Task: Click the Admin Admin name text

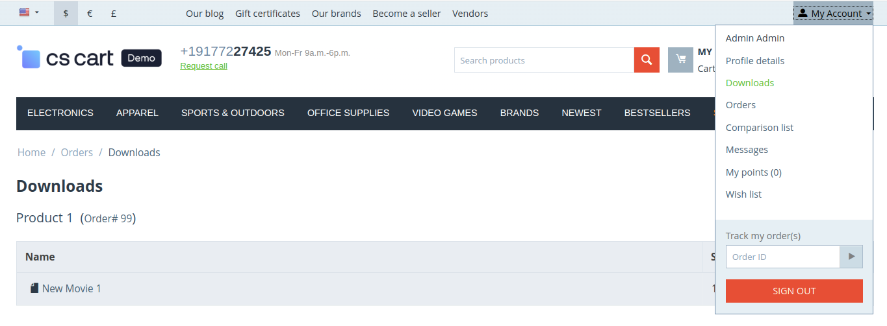Action: (x=755, y=38)
